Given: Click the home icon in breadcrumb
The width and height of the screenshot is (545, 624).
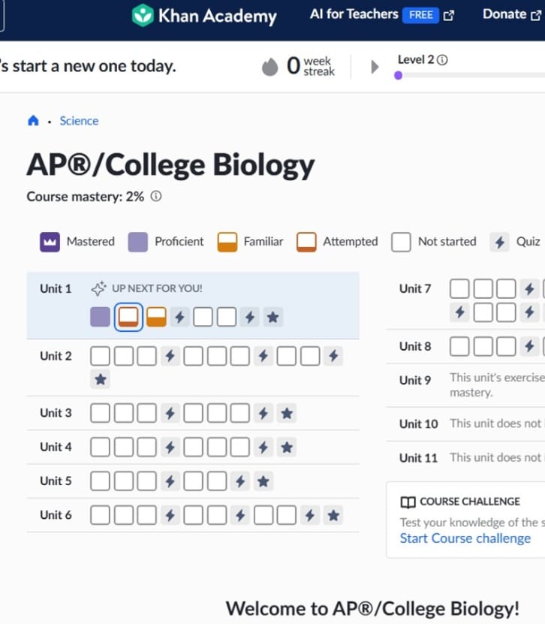Looking at the screenshot, I should coord(33,121).
